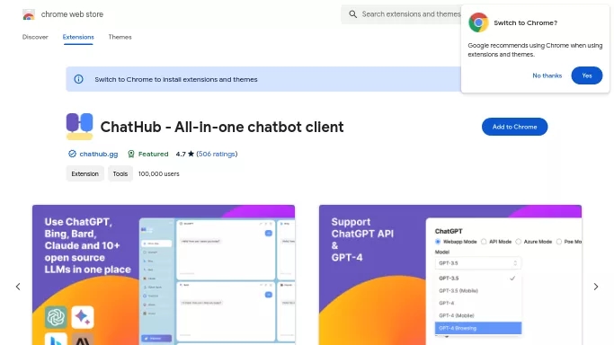Click the 4.7 rating value
The width and height of the screenshot is (614, 345).
coord(181,154)
